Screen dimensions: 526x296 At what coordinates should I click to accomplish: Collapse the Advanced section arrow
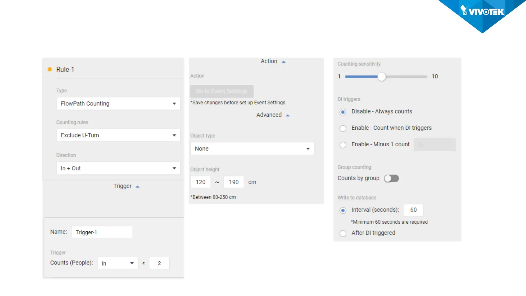tap(288, 116)
